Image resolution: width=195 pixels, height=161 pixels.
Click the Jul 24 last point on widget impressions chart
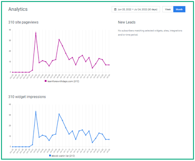(109, 139)
